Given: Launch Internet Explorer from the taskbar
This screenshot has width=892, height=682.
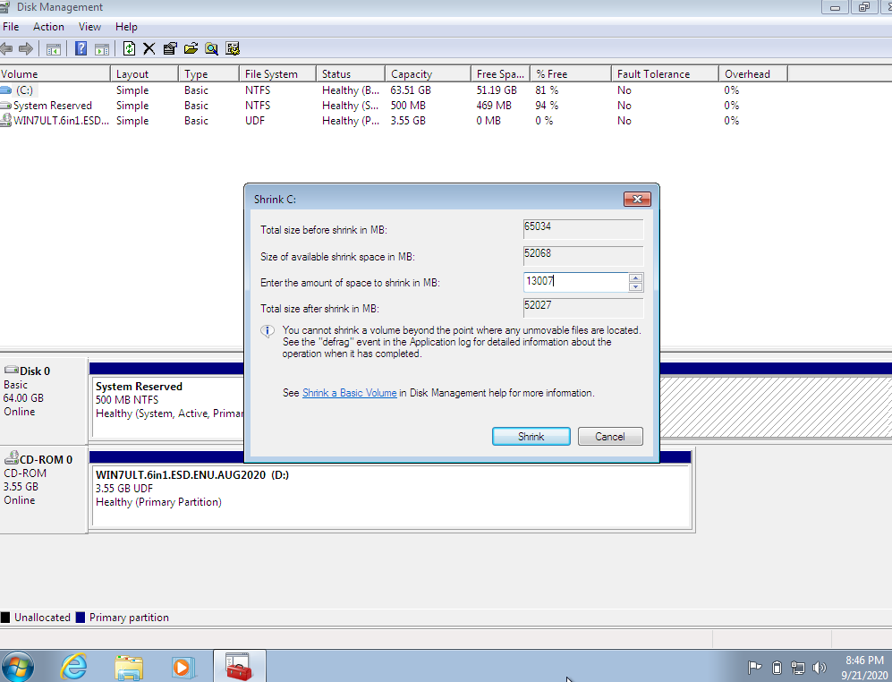Looking at the screenshot, I should pyautogui.click(x=73, y=666).
